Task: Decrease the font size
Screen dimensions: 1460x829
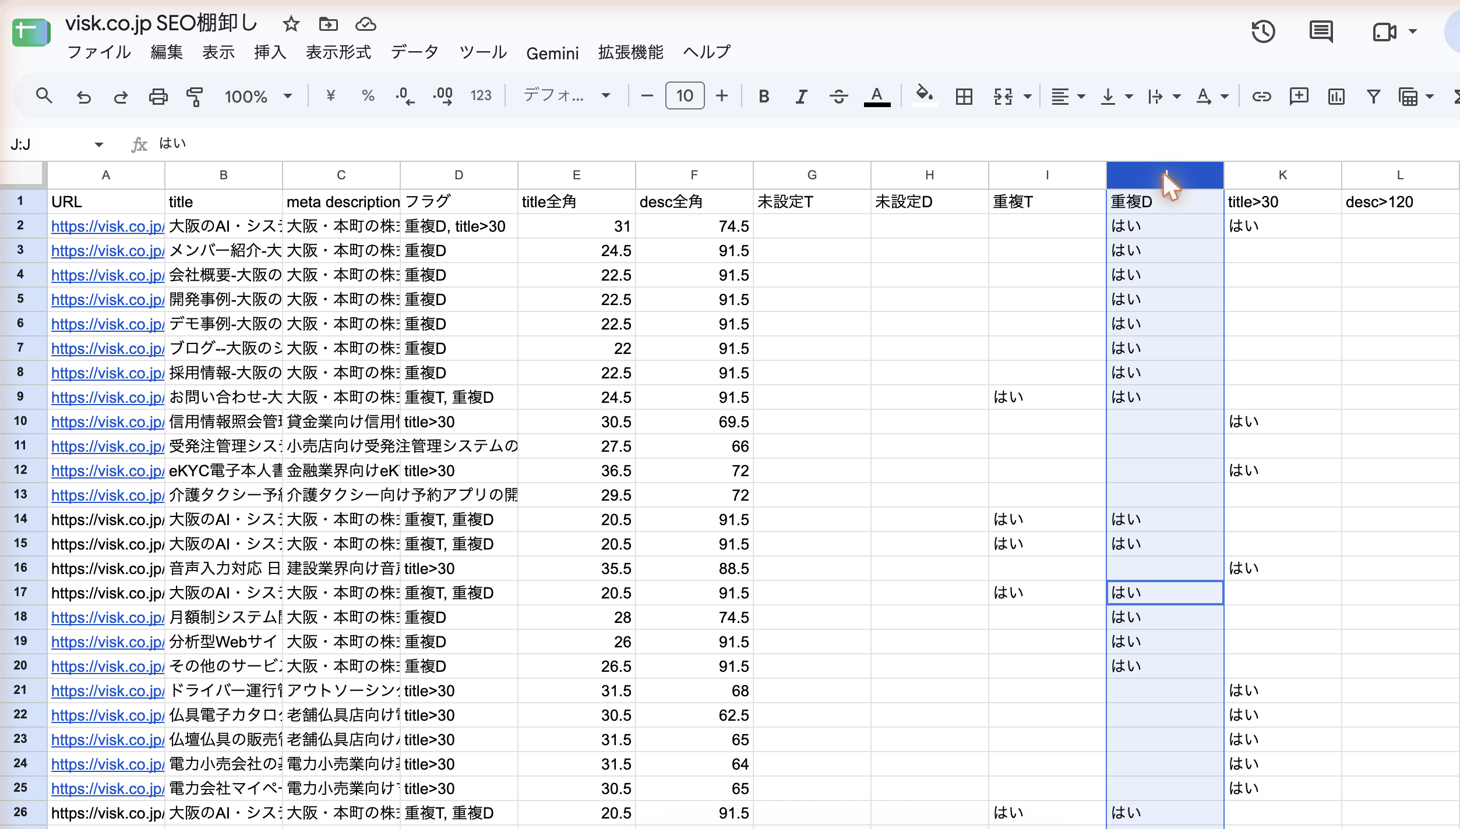Action: 647,96
